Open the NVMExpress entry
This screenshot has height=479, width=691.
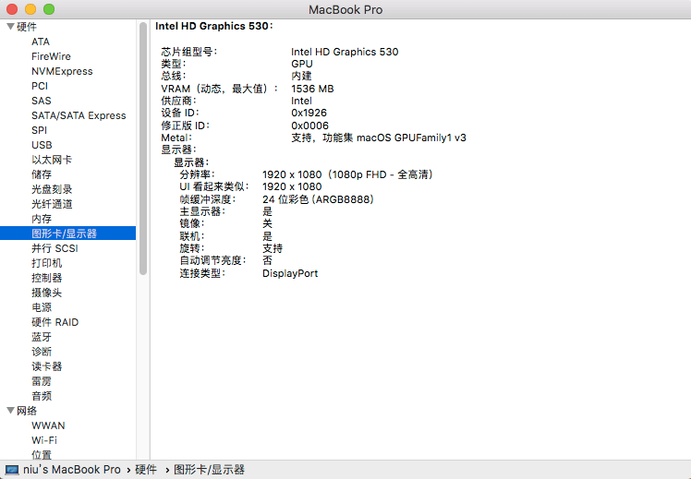[x=62, y=71]
